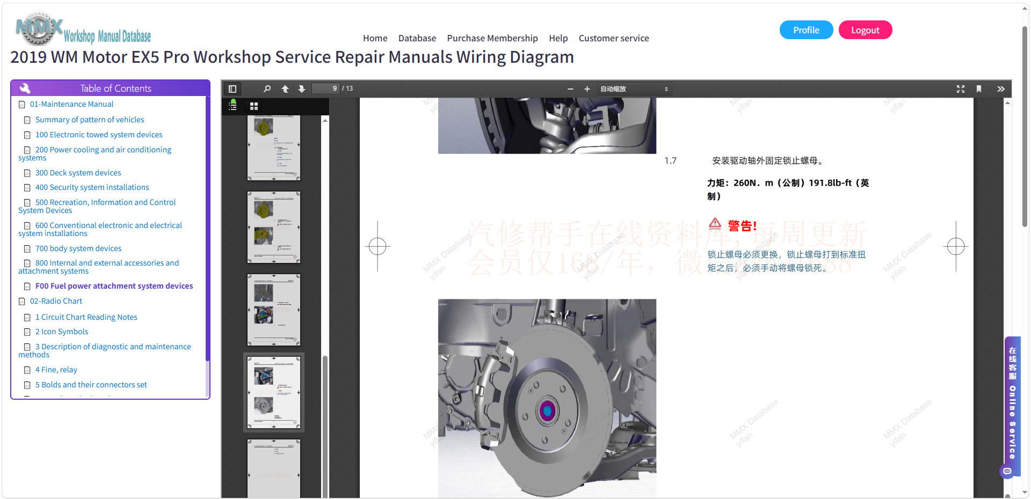Click the step 1.7 number in document
1031x499 pixels.
670,160
